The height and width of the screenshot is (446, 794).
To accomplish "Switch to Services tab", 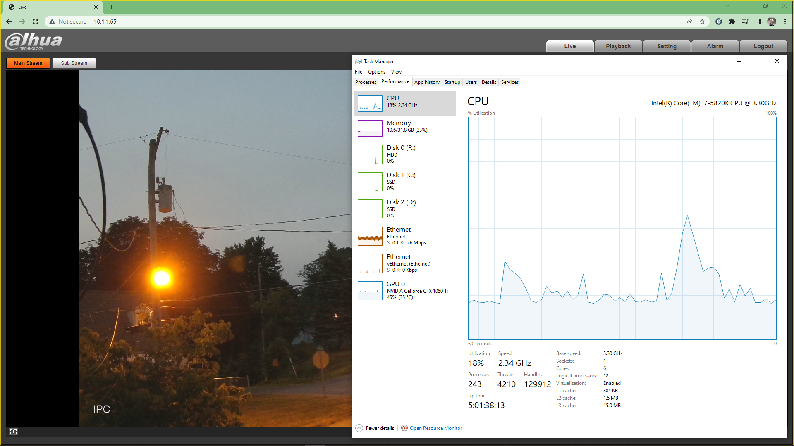I will [509, 82].
